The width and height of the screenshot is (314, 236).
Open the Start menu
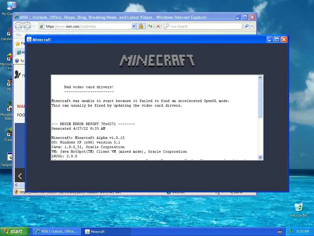(15, 231)
